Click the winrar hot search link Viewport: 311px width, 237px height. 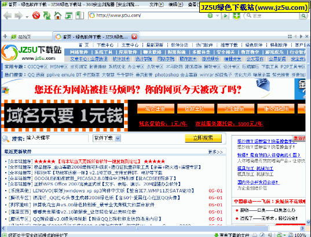pos(207,75)
